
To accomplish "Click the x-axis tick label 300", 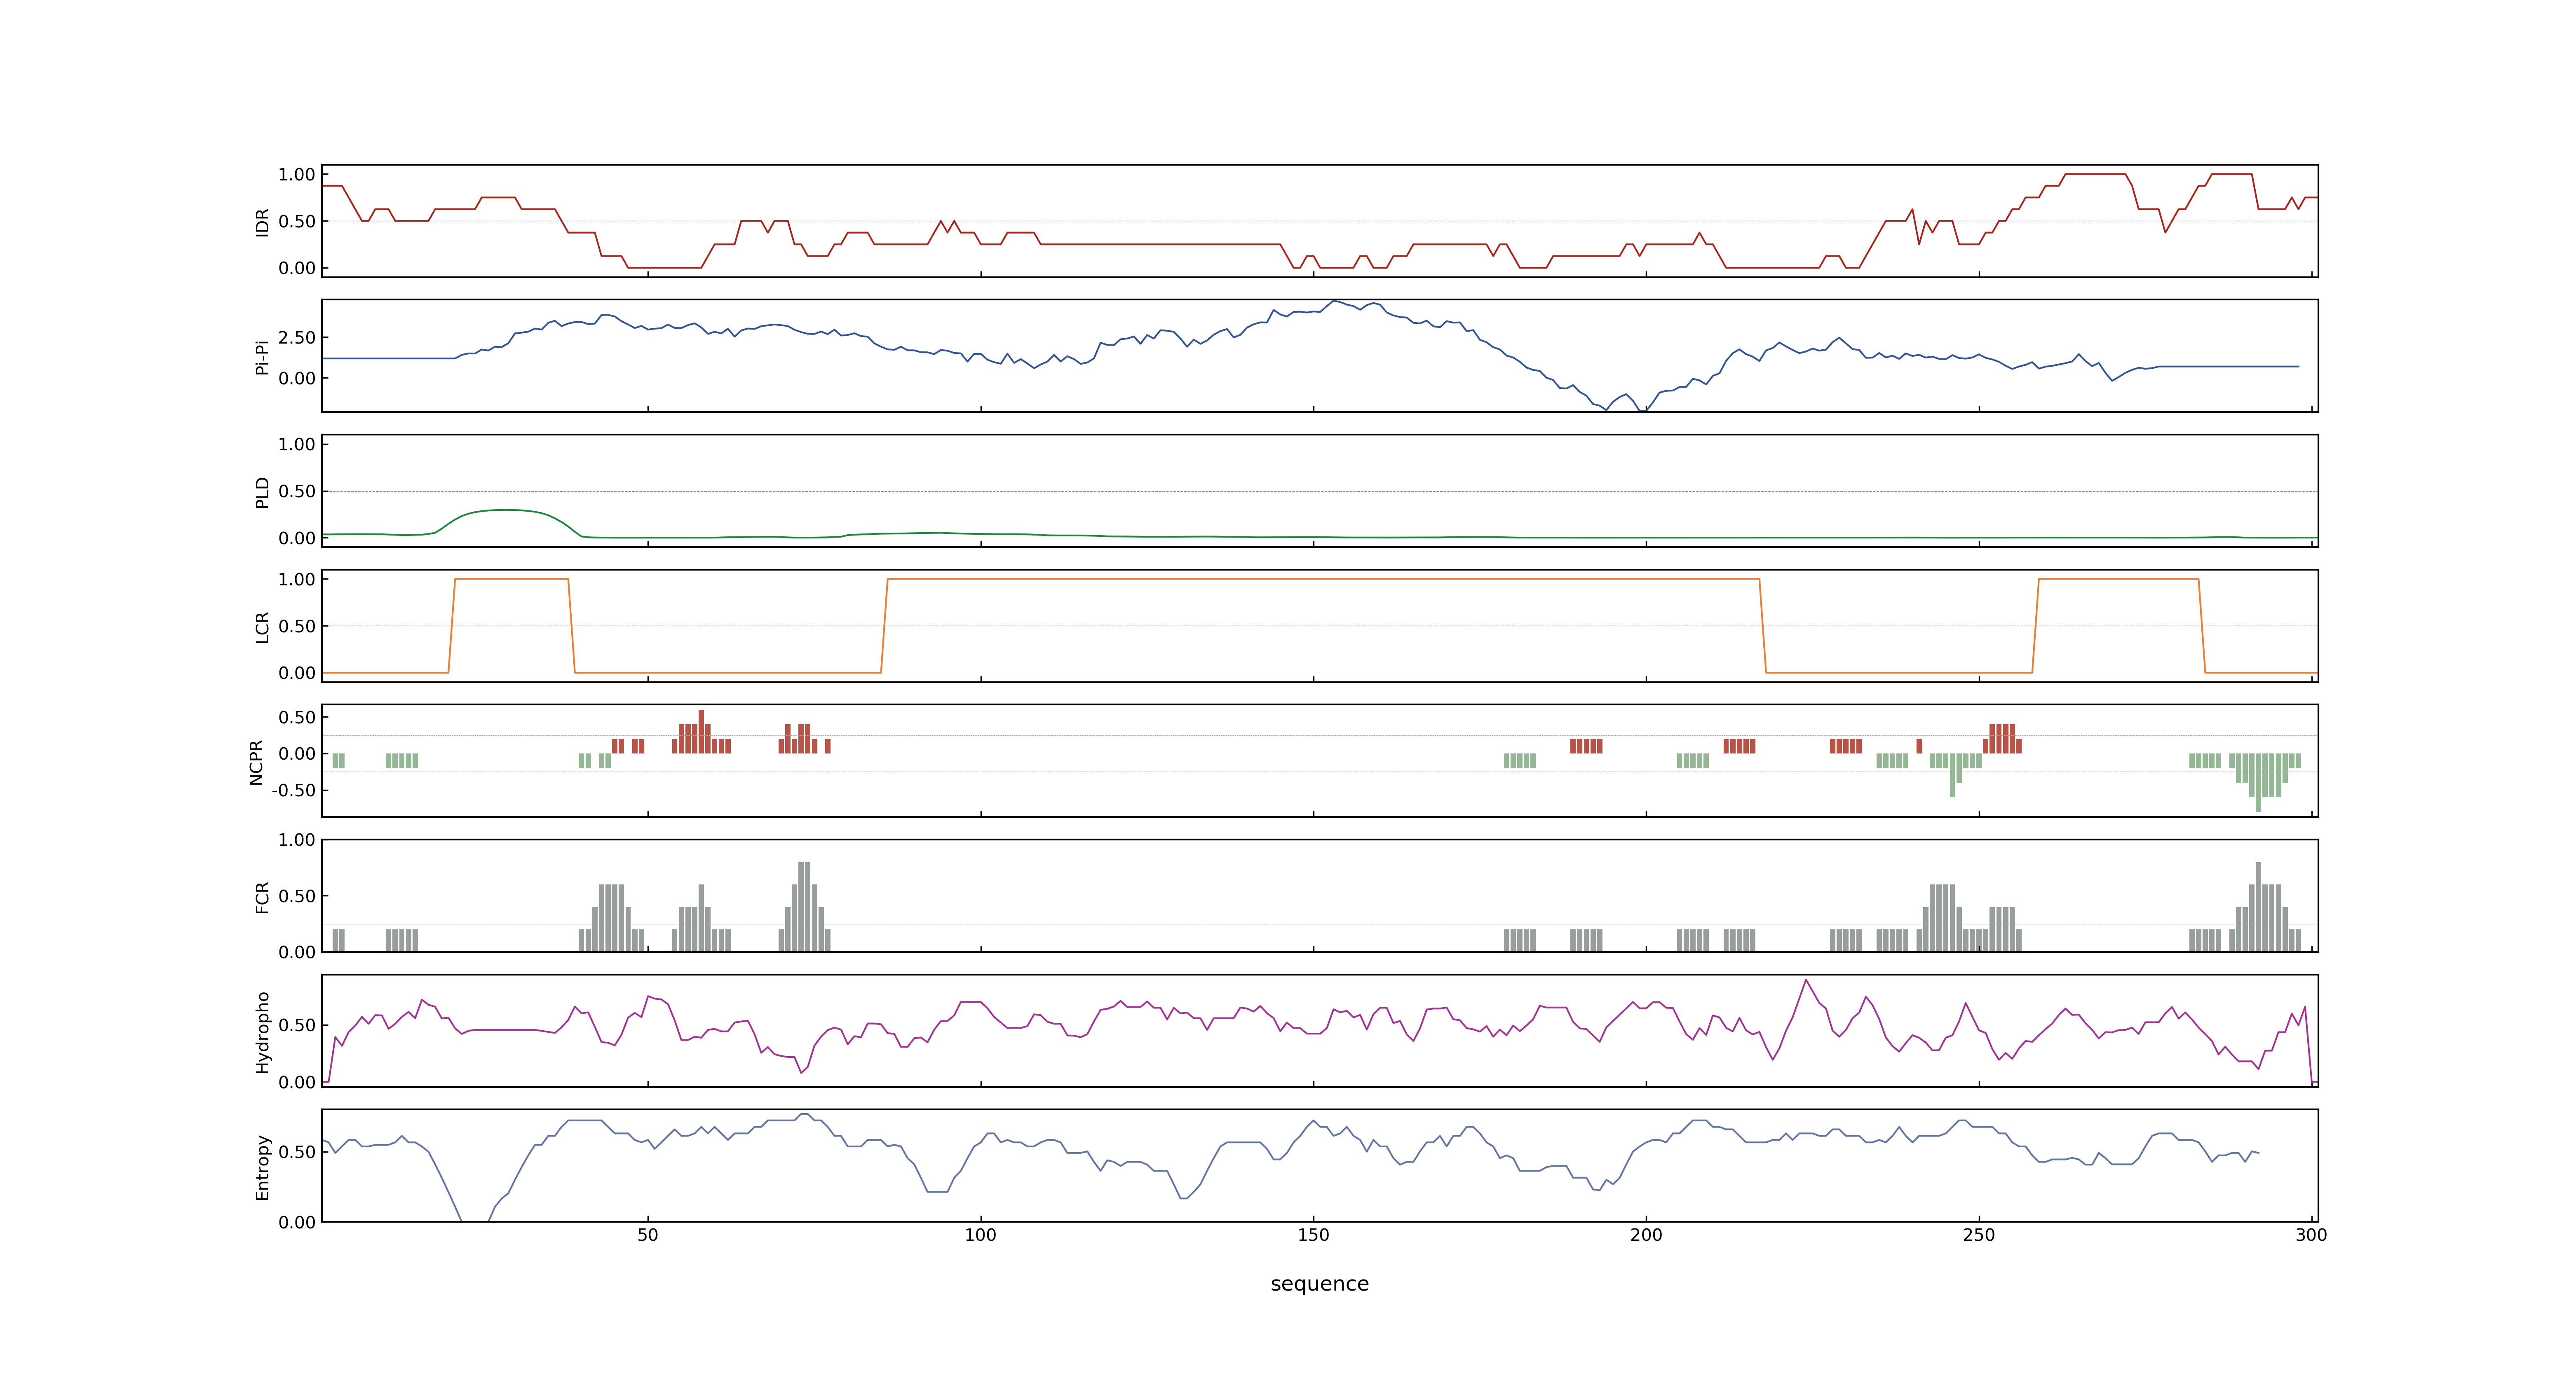I will click(2311, 1235).
